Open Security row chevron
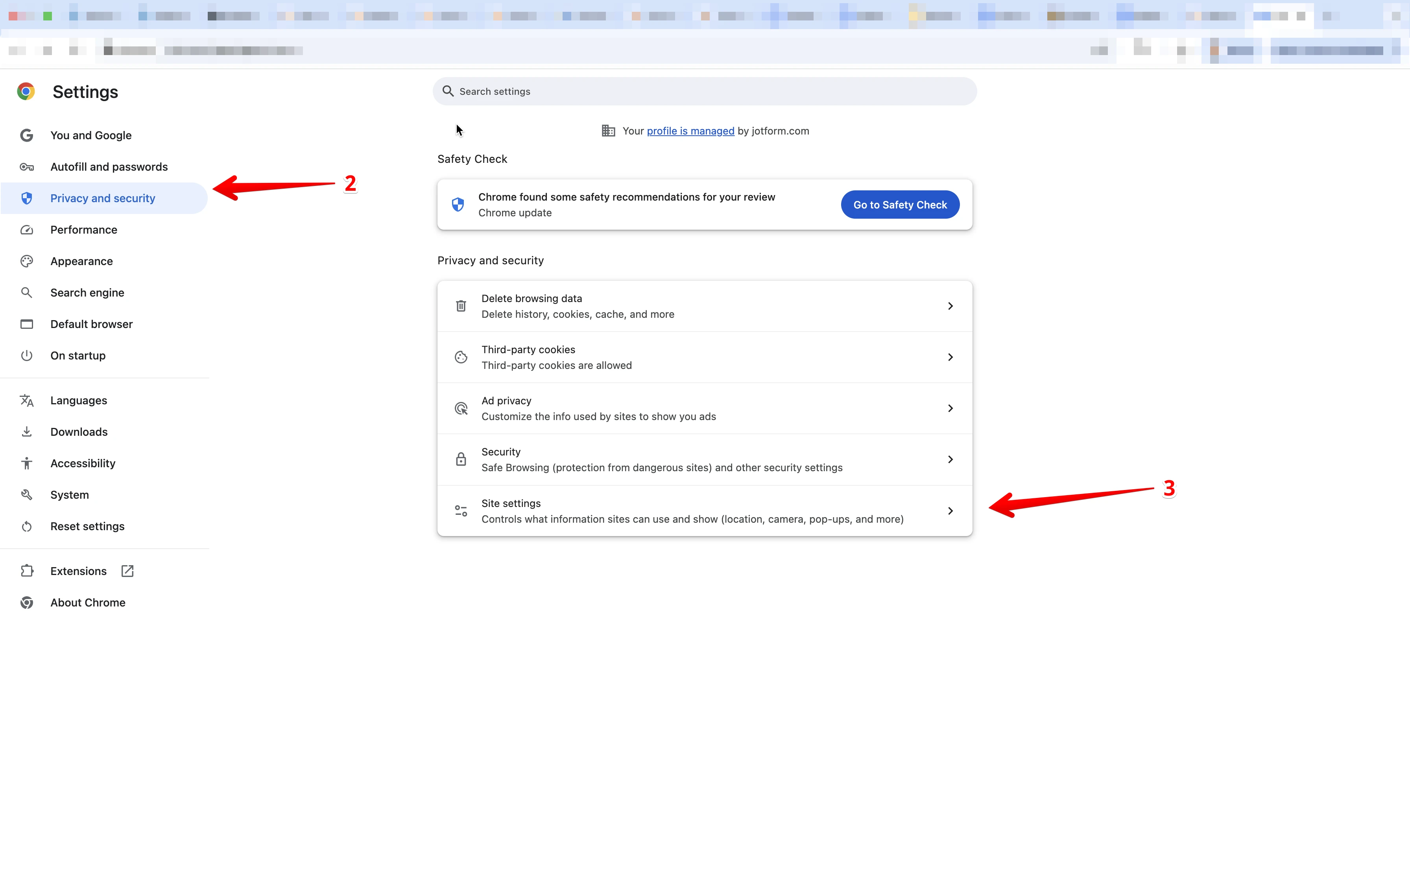This screenshot has height=881, width=1410. pyautogui.click(x=950, y=460)
